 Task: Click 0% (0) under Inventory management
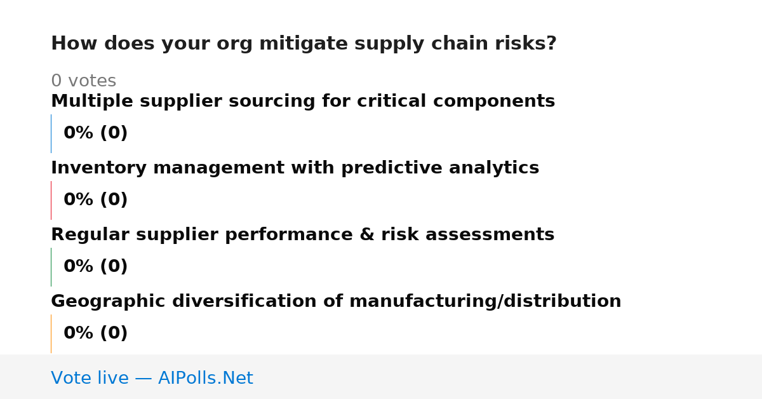click(95, 200)
